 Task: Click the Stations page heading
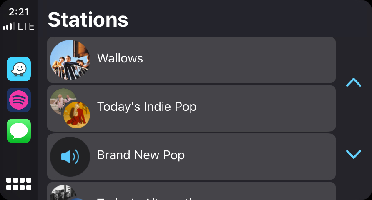88,20
